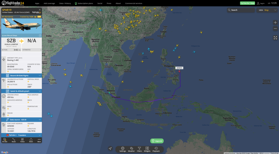Open Add coverage menu
The height and width of the screenshot is (154, 279).
coord(49,3)
